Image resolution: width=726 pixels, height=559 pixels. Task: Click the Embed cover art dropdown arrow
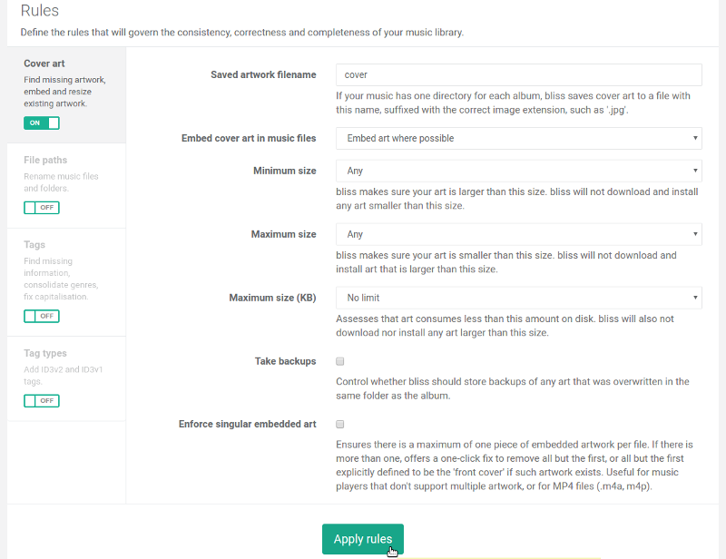coord(695,138)
